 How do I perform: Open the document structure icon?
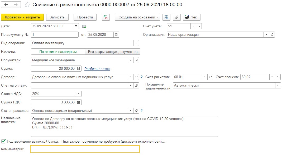tap(166, 17)
